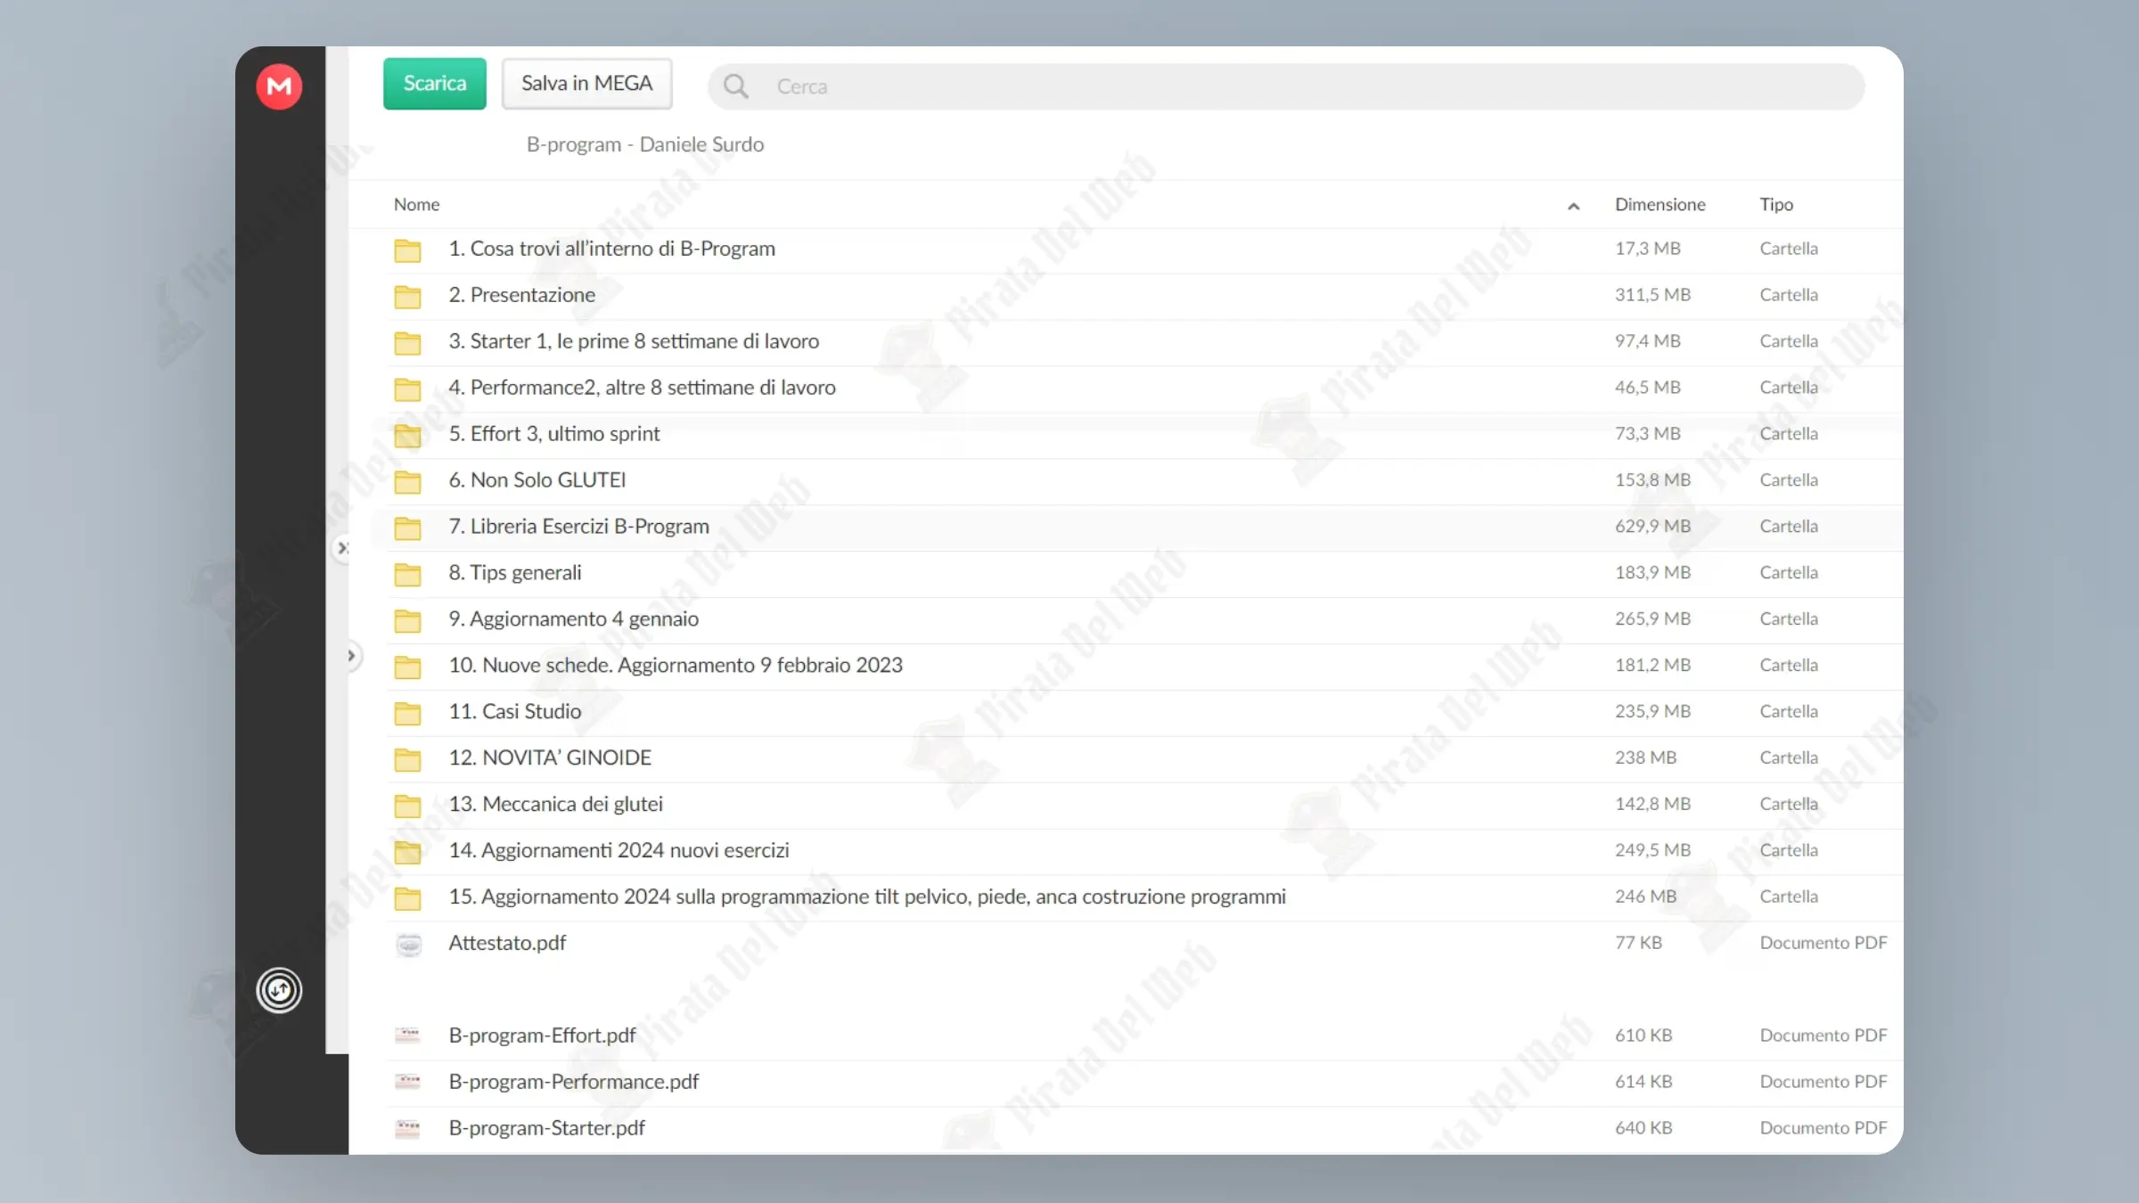Click folder icon next to 3. Starter 1
Viewport: 2139px width, 1203px height.
point(407,343)
